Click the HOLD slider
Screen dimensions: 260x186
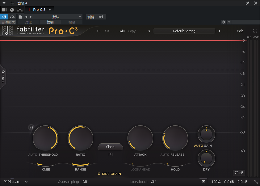175,164
